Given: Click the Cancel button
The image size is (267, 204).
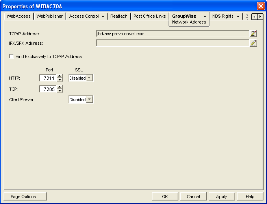Looking at the screenshot, I should point(193,197).
